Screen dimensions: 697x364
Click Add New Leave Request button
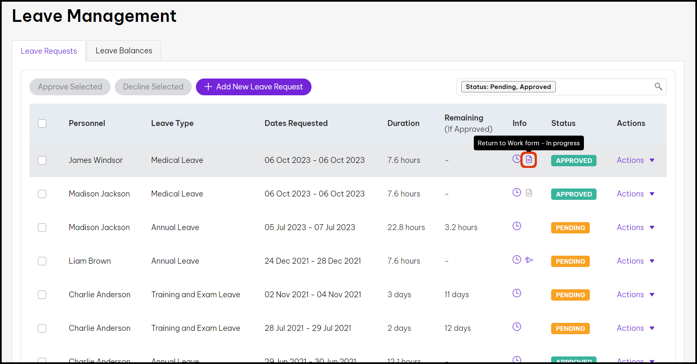pyautogui.click(x=253, y=87)
